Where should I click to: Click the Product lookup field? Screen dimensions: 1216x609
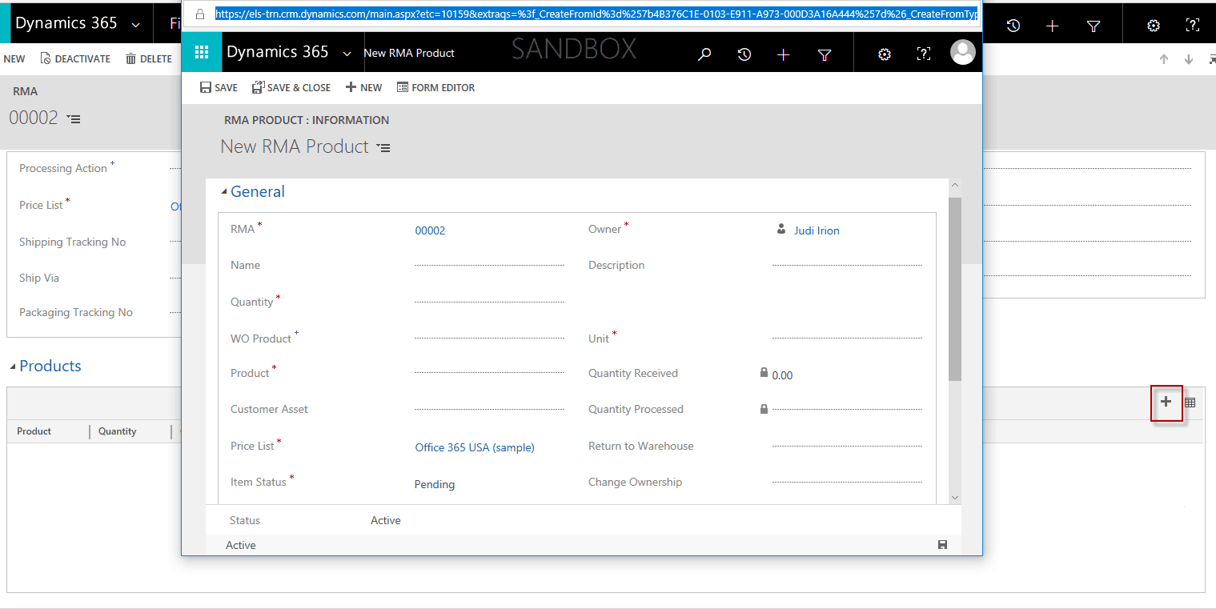click(489, 373)
